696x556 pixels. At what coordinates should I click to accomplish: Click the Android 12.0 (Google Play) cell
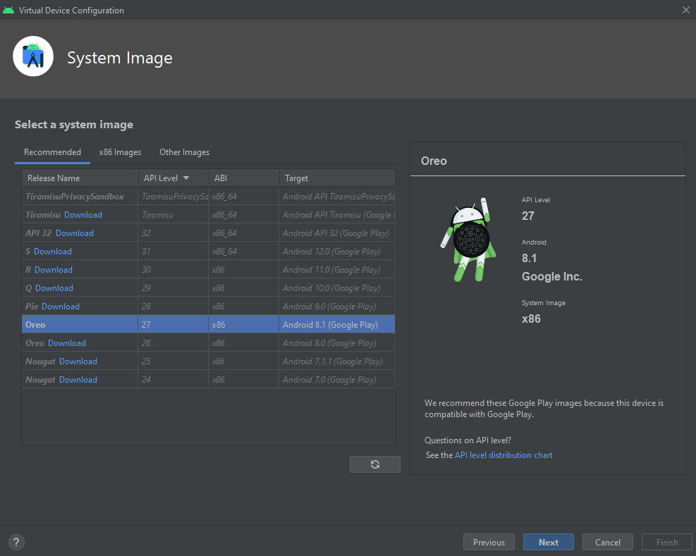pos(337,252)
